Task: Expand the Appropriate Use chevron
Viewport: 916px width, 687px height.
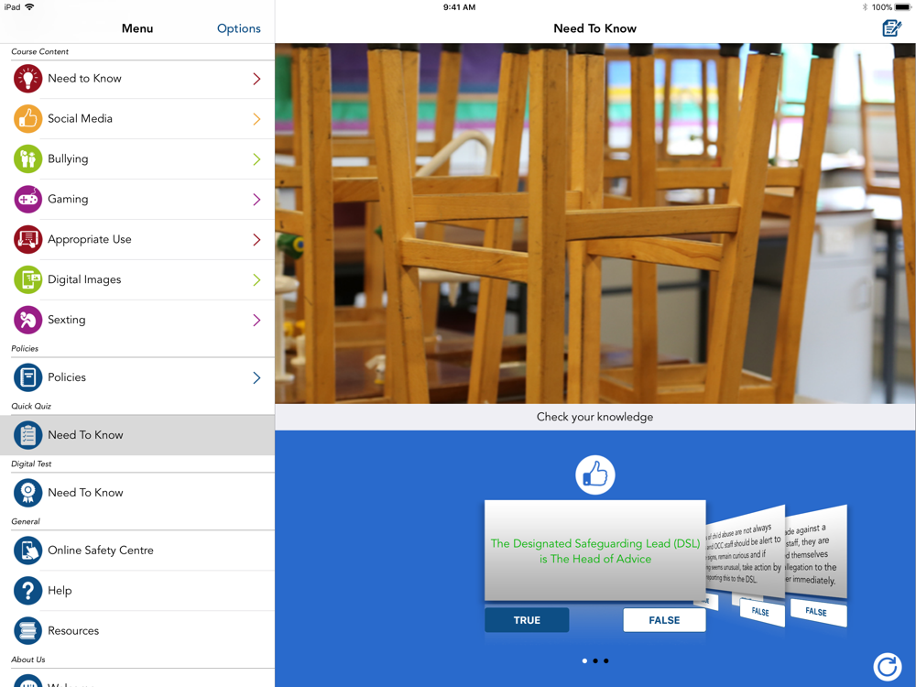Action: (256, 239)
